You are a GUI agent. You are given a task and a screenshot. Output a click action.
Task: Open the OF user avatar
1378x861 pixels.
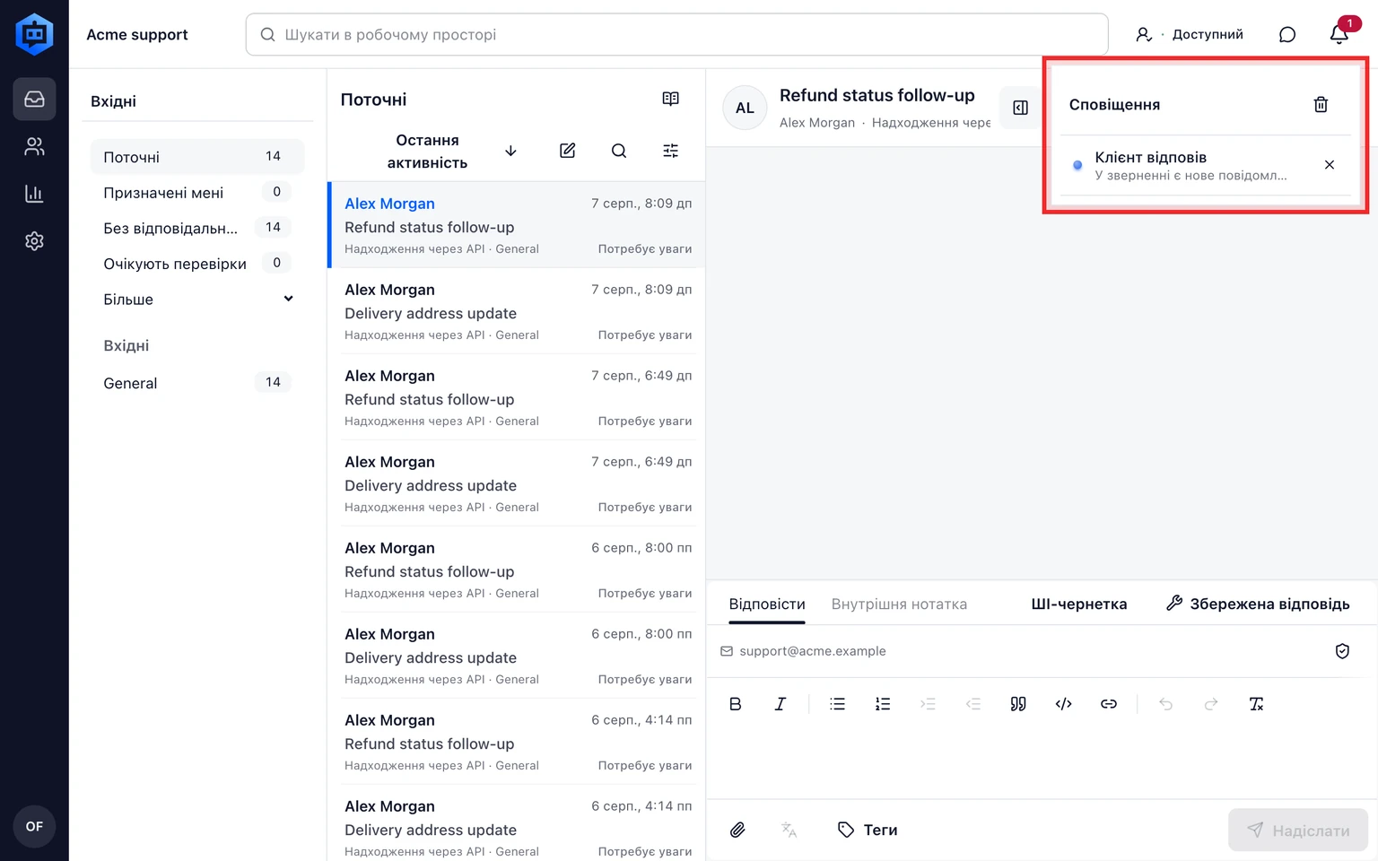[34, 826]
